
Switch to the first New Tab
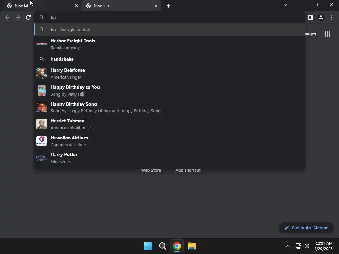(41, 6)
